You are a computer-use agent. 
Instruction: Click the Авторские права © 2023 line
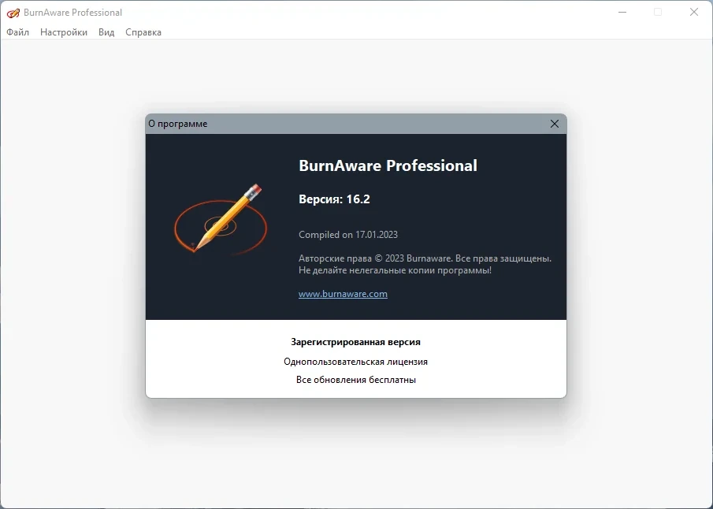425,258
